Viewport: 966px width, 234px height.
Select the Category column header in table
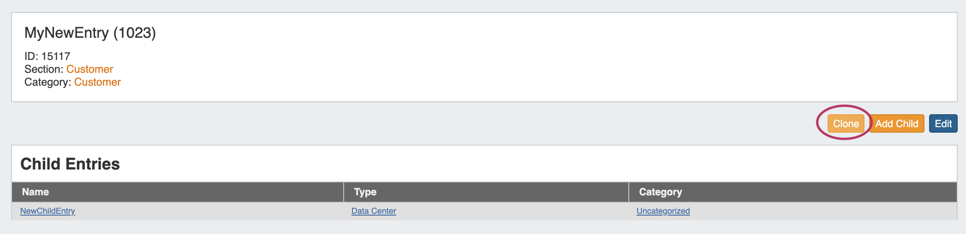pyautogui.click(x=660, y=192)
